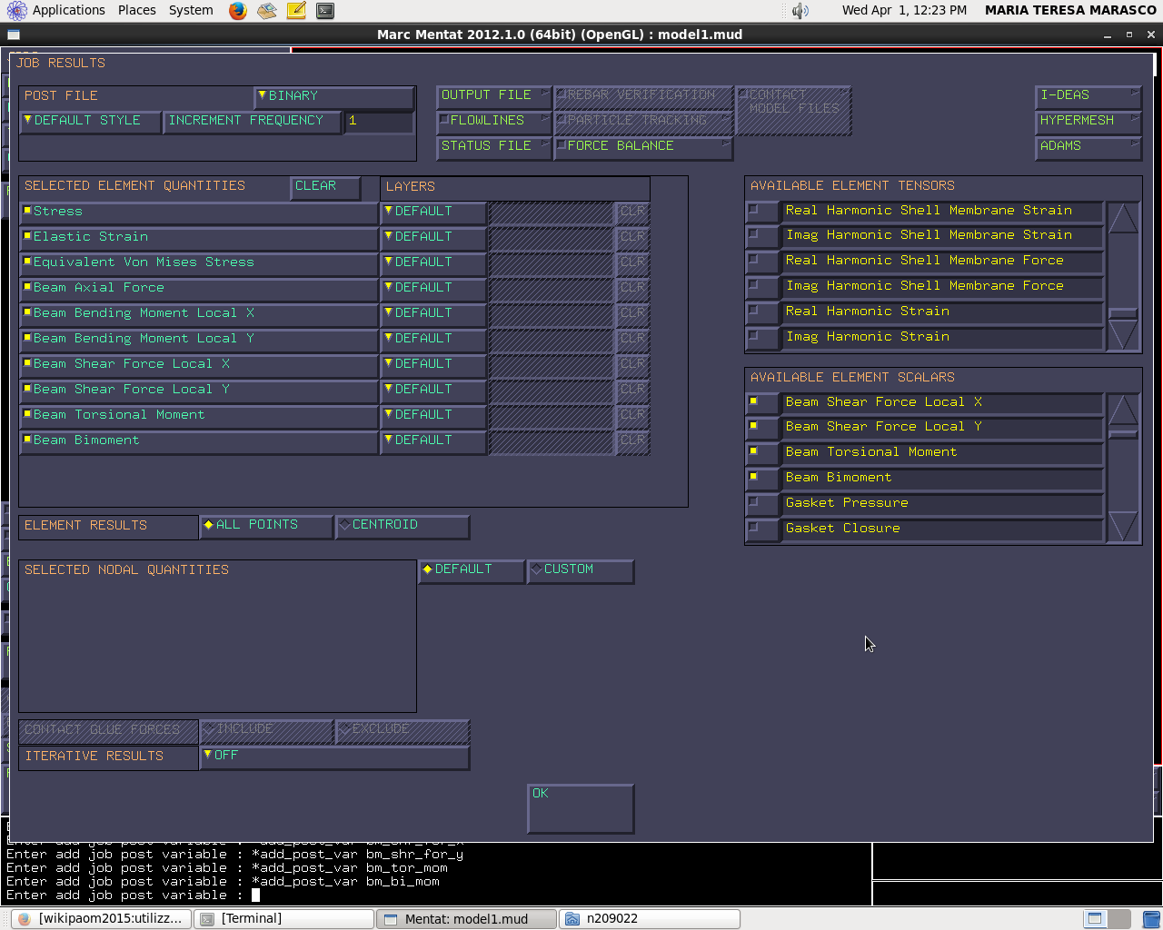
Task: Click the command prompt input line
Action: coord(436,895)
